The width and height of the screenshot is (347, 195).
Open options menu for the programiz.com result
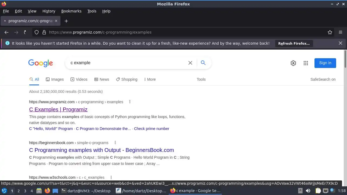[x=130, y=102]
